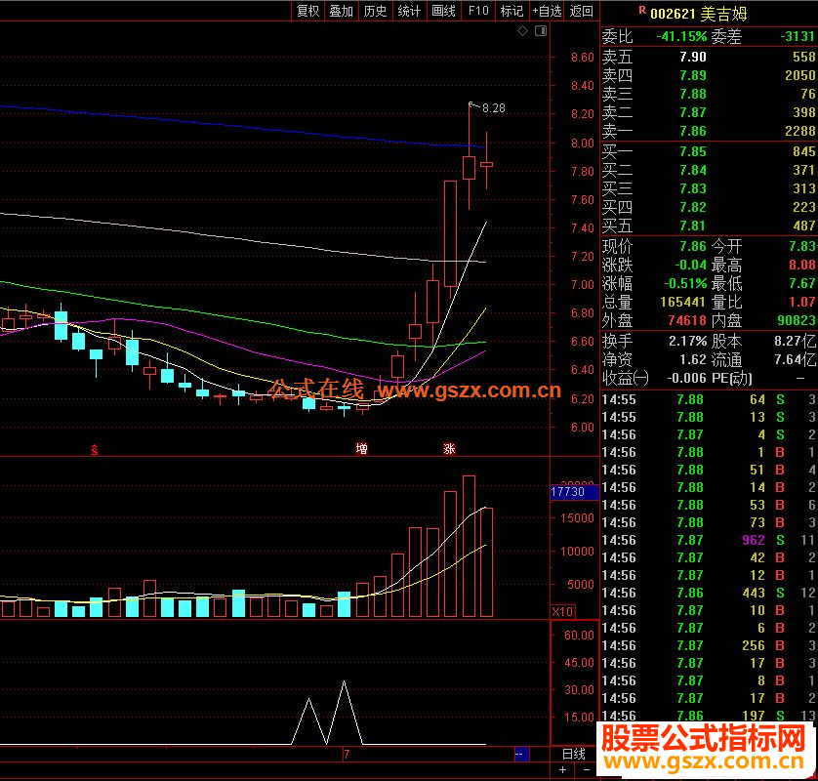Select the 买一 bid price 7.85

[693, 151]
